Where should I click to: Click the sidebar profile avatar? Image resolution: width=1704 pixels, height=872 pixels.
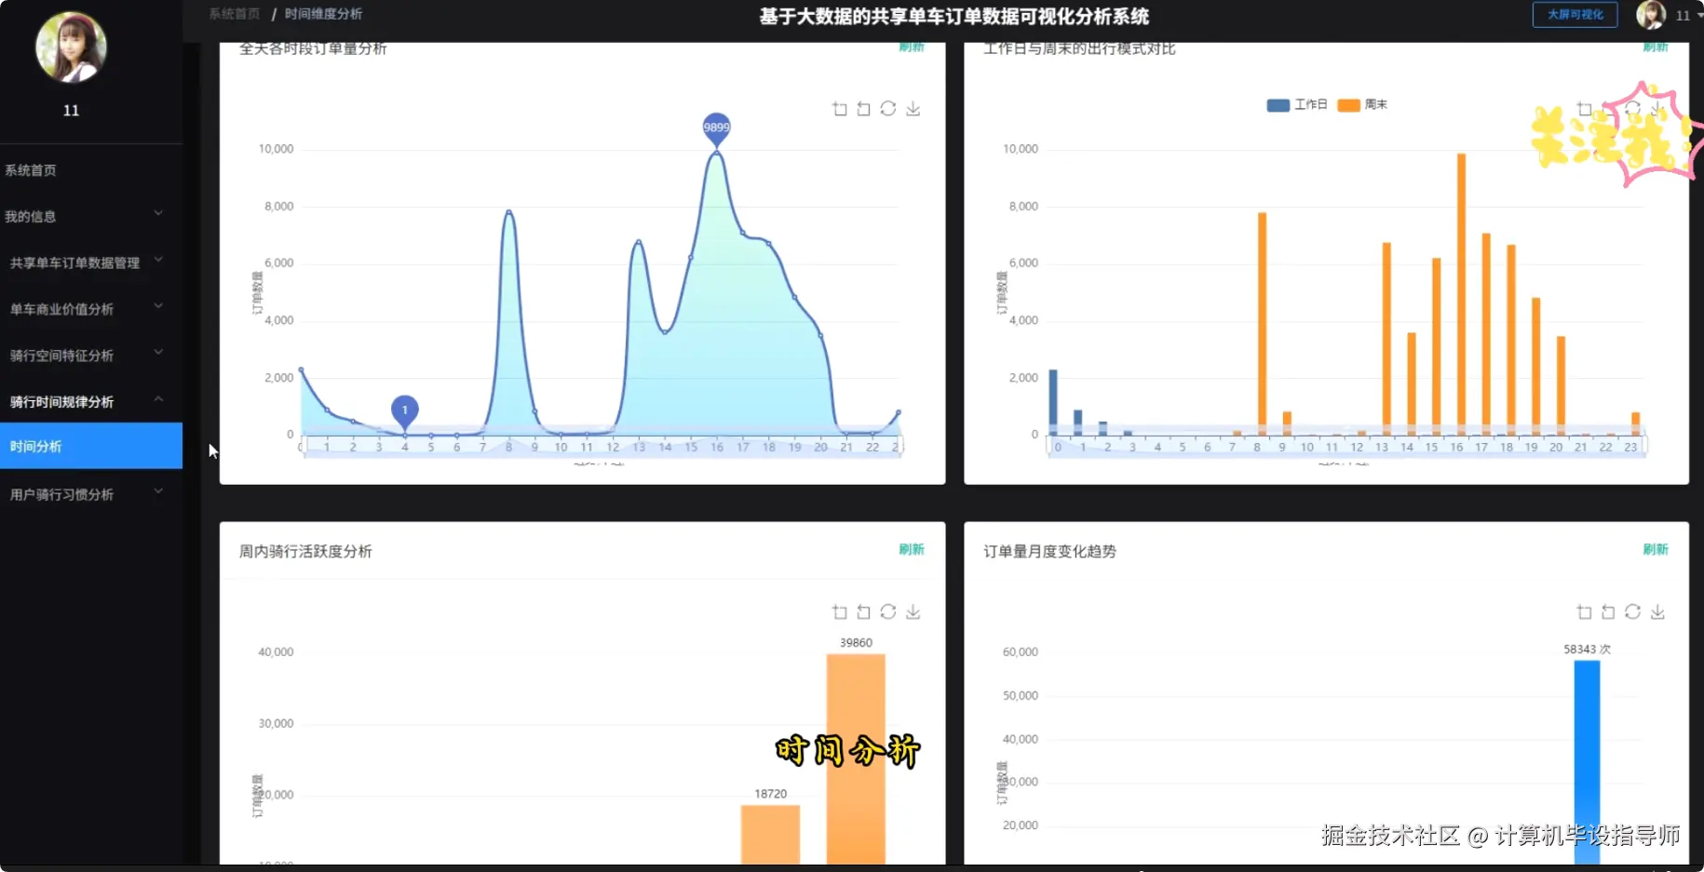(x=72, y=47)
